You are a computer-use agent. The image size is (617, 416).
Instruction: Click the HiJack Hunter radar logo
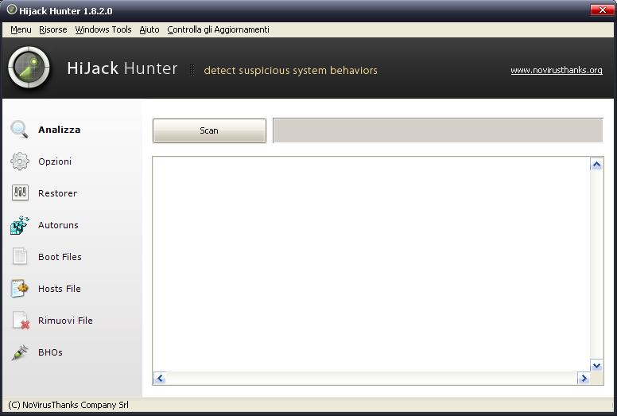click(29, 68)
